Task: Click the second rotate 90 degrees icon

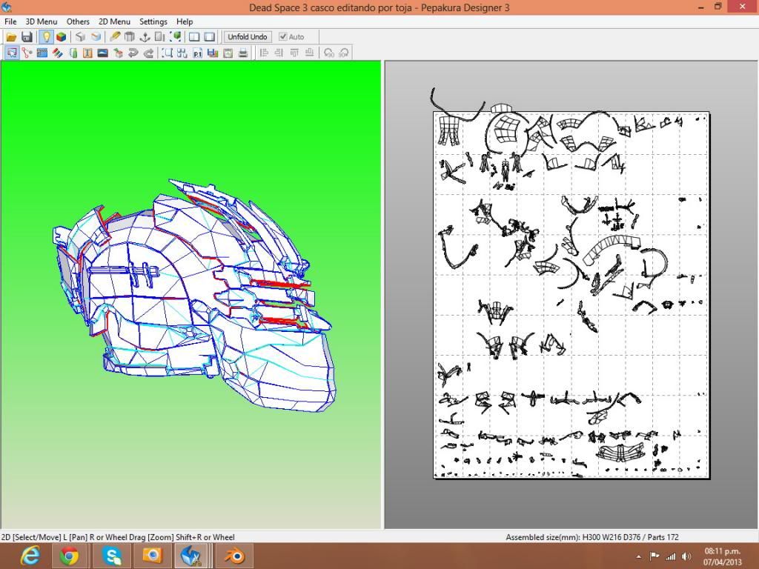Action: 344,53
